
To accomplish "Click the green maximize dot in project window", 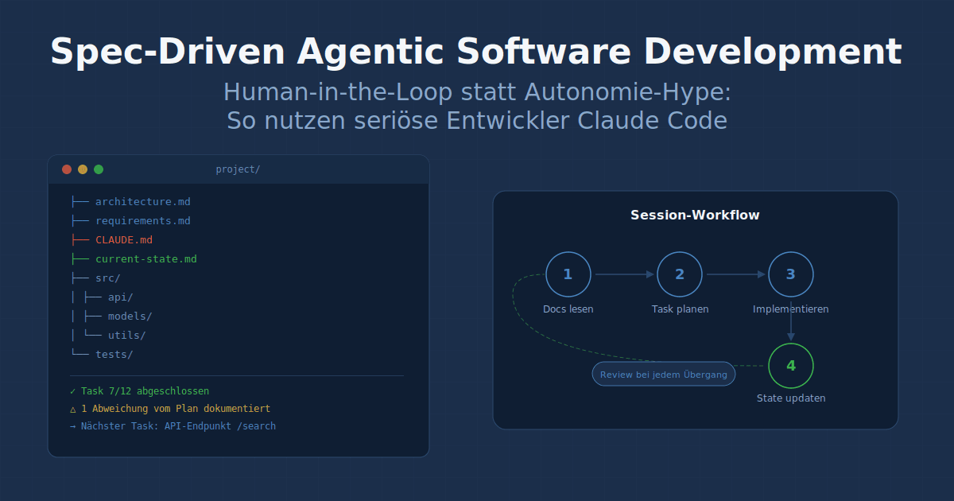I will pyautogui.click(x=99, y=169).
